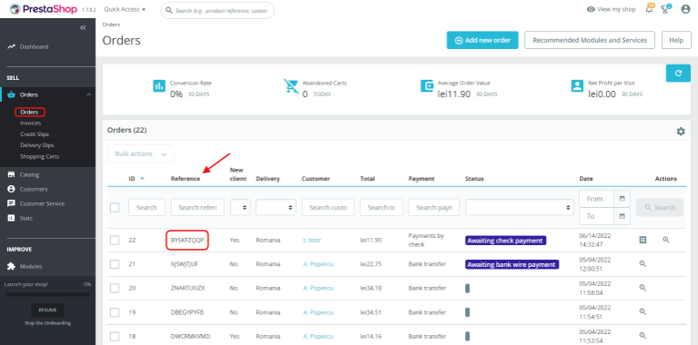Open the Quick Access dropdown

pos(125,9)
